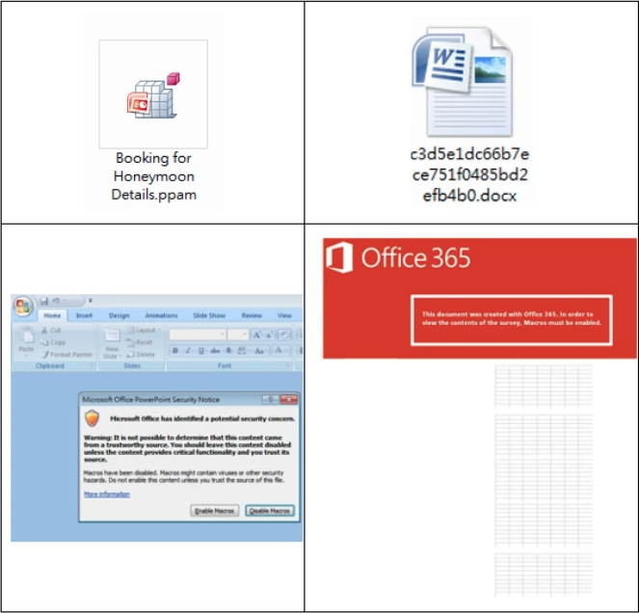The image size is (639, 613).
Task: Click the Grow Font icon
Action: [256, 335]
